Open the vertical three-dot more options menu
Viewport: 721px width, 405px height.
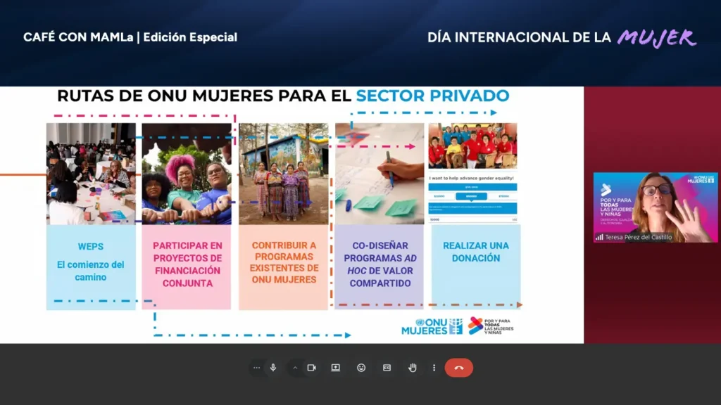pyautogui.click(x=434, y=368)
